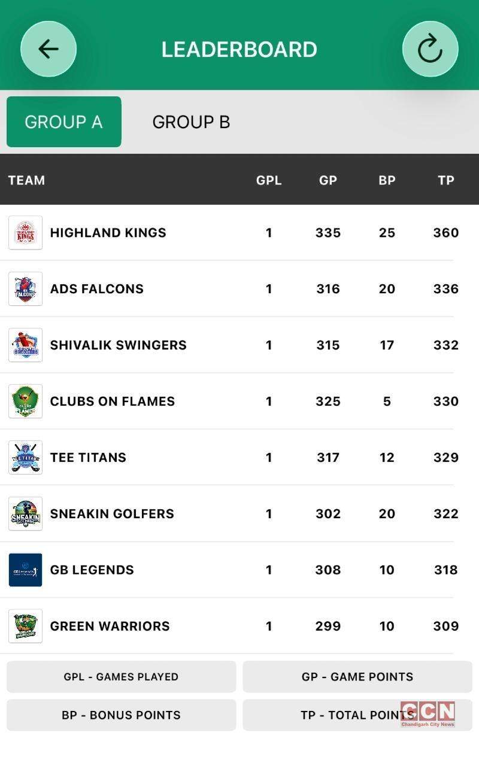Tap the GP - Game Points button
Image resolution: width=479 pixels, height=766 pixels.
pyautogui.click(x=357, y=677)
